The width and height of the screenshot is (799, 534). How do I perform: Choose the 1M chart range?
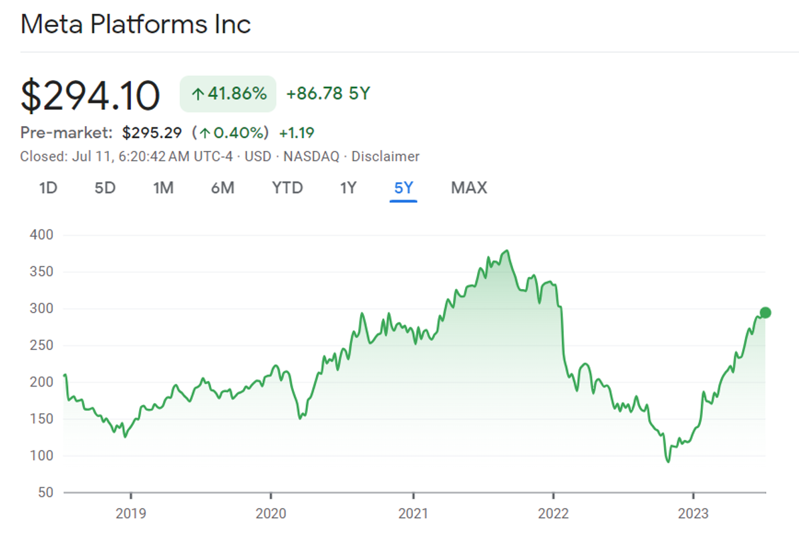pyautogui.click(x=163, y=188)
